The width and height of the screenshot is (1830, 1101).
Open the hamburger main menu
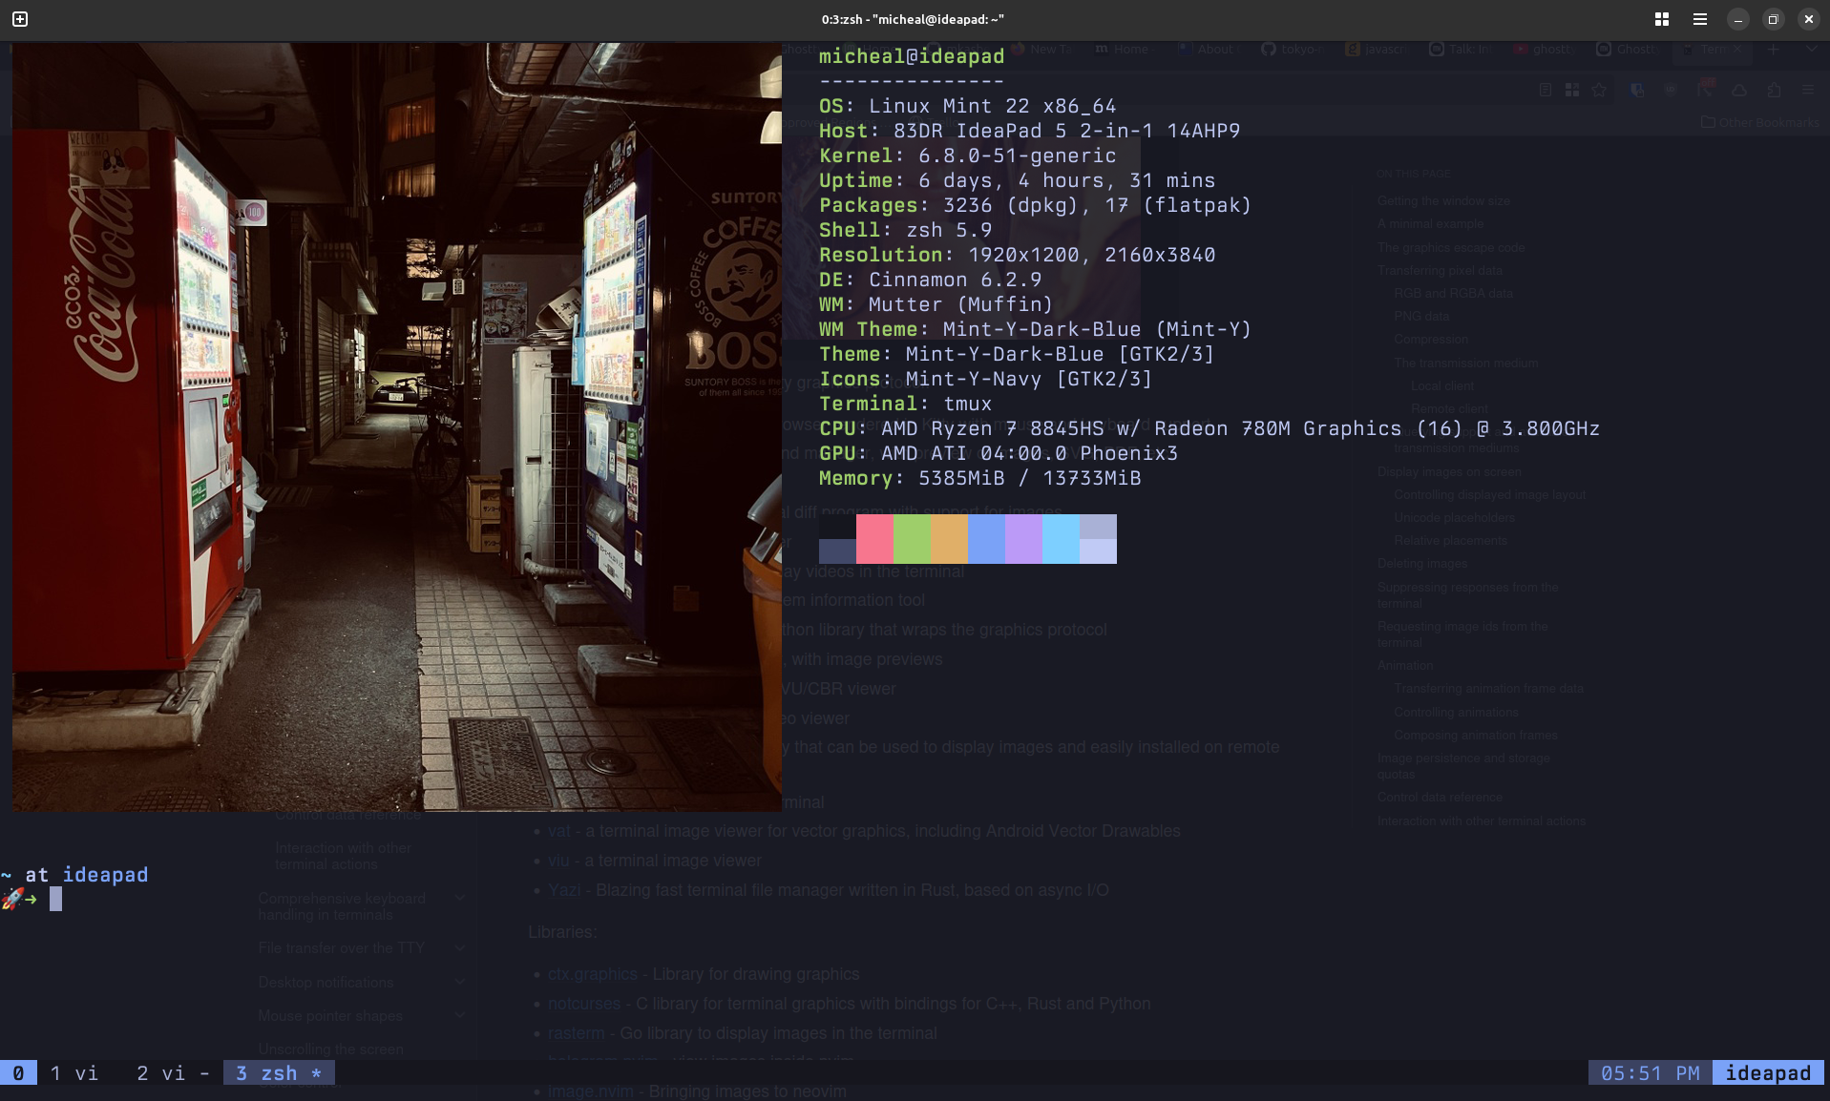(1700, 19)
